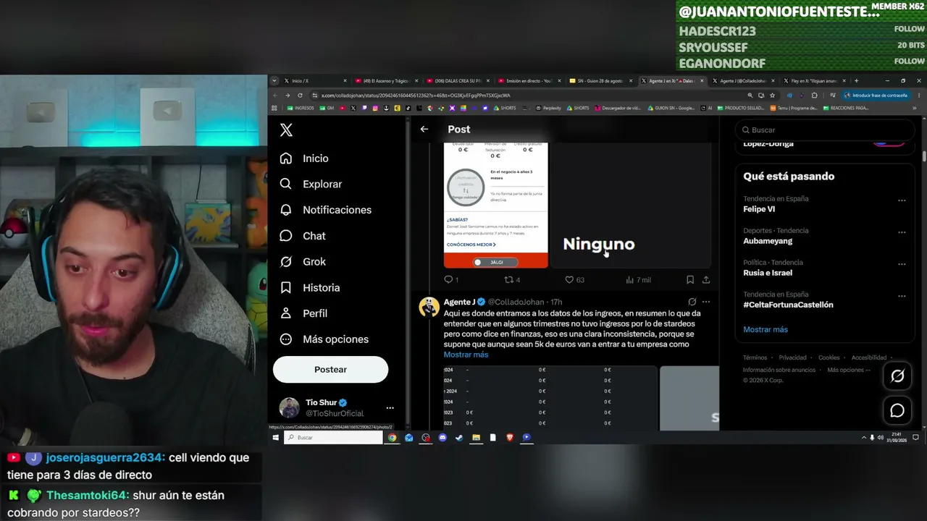Expand Más opciones in sidebar

324,339
